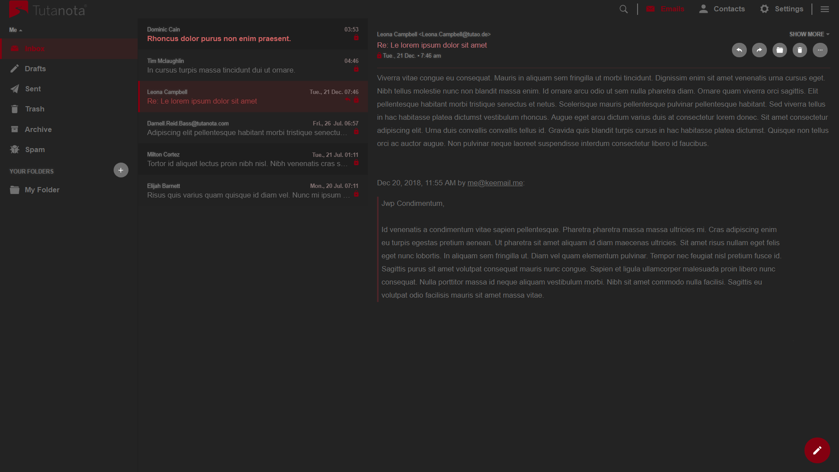Open the hamburger menu
The height and width of the screenshot is (472, 839).
point(825,9)
